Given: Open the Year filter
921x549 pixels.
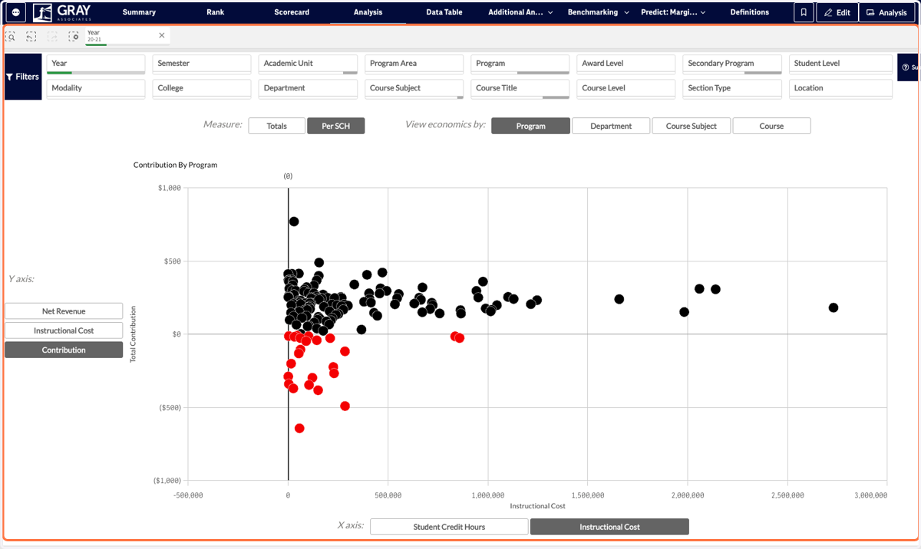Looking at the screenshot, I should pyautogui.click(x=96, y=64).
